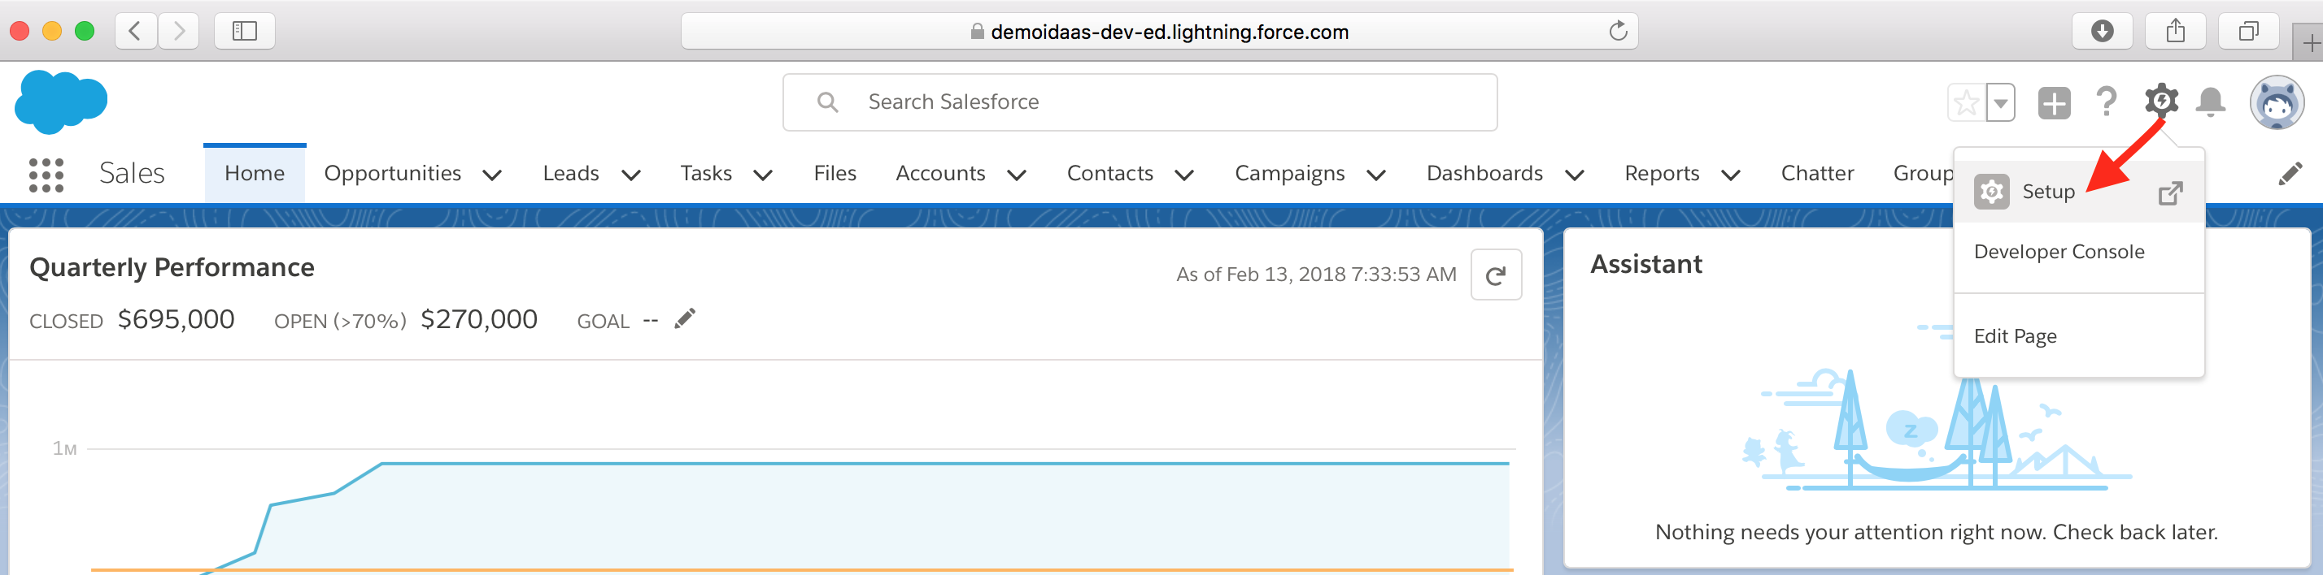This screenshot has height=575, width=2323.
Task: Expand the Opportunities tab chevron
Action: tap(492, 175)
